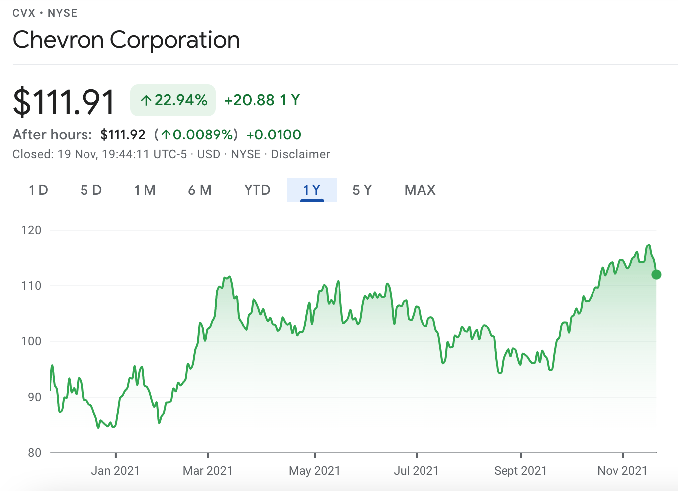Select the 5D time range tab
Screen dimensions: 678x491
point(91,190)
